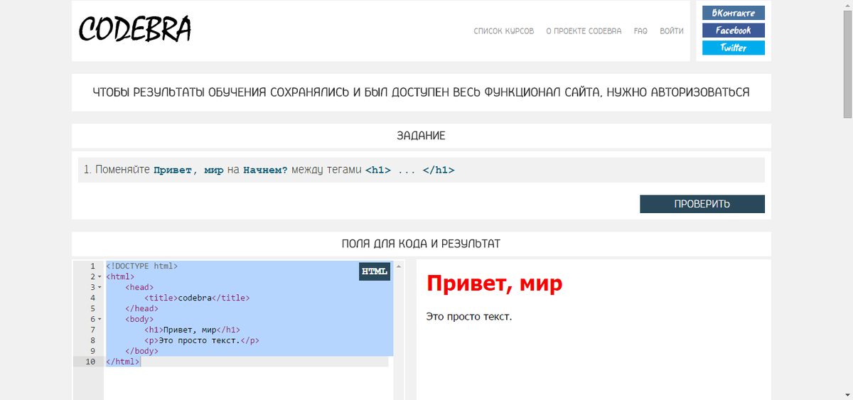The image size is (853, 400).
Task: Click ВОЙТИ to log in
Action: 672,31
